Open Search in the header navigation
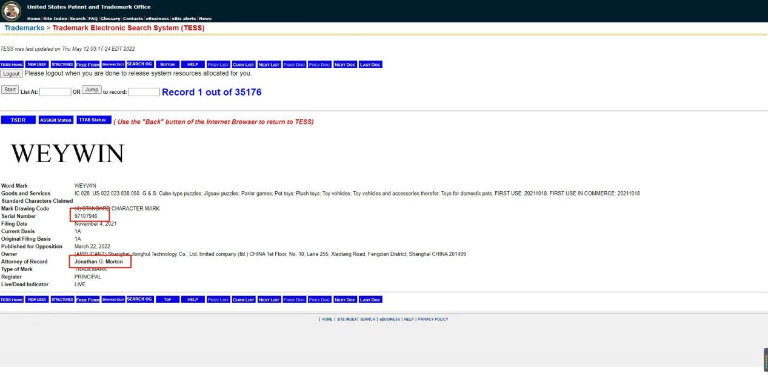This screenshot has height=374, width=768. pyautogui.click(x=78, y=19)
